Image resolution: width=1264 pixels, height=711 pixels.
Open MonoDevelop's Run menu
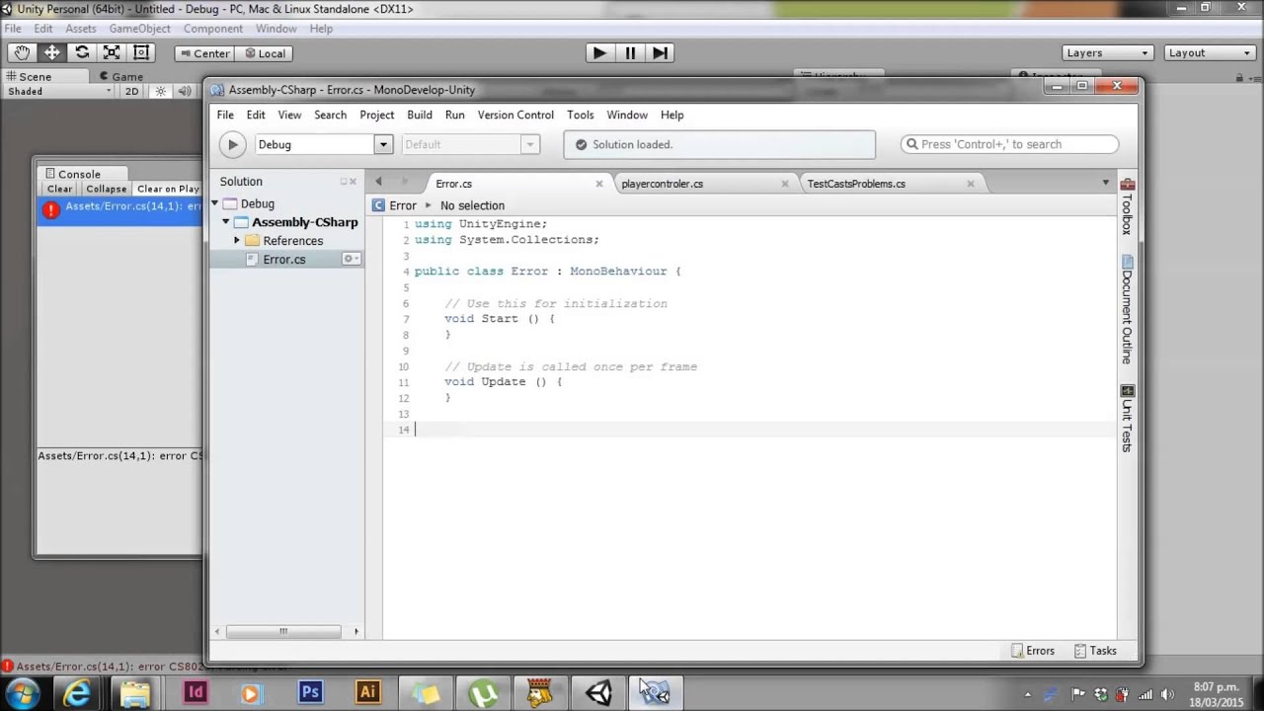(454, 115)
